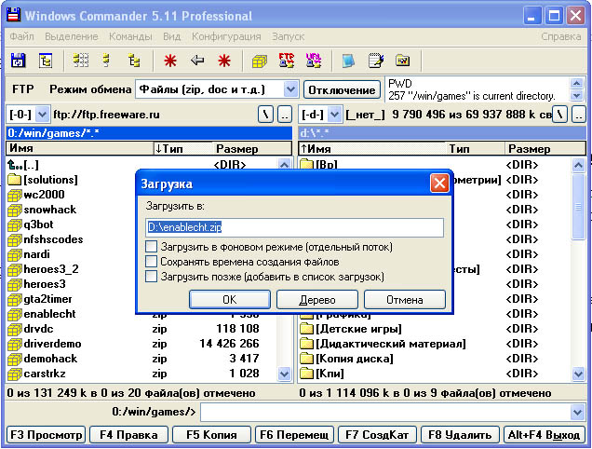Click Alt+F4 Выход button
Screen dimensions: 592x449
tap(544, 435)
